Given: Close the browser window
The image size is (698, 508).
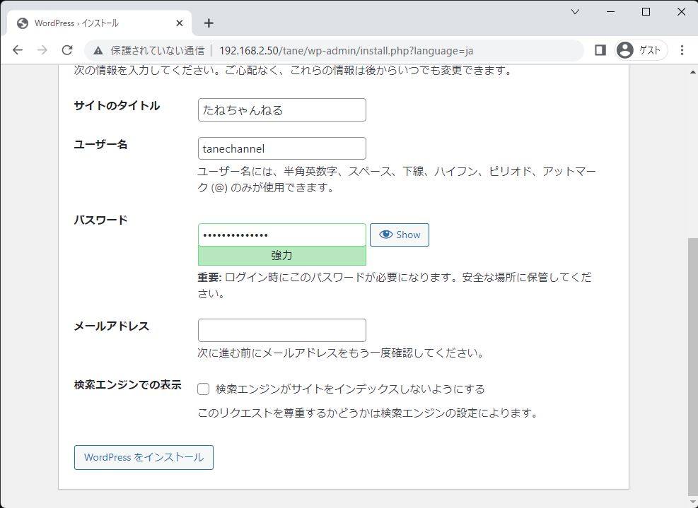Looking at the screenshot, I should pos(681,12).
